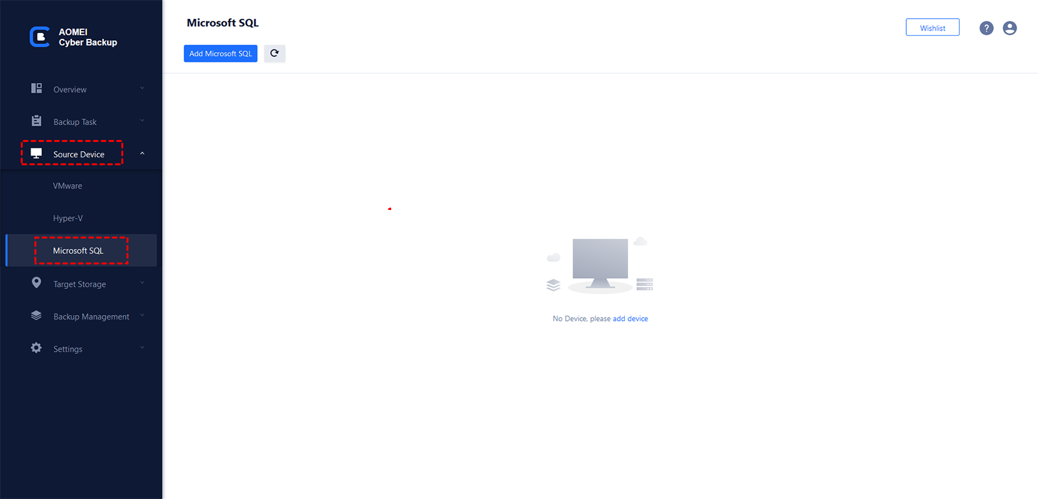Click the Backup Task clipboard icon
The image size is (1038, 499).
pyautogui.click(x=36, y=121)
